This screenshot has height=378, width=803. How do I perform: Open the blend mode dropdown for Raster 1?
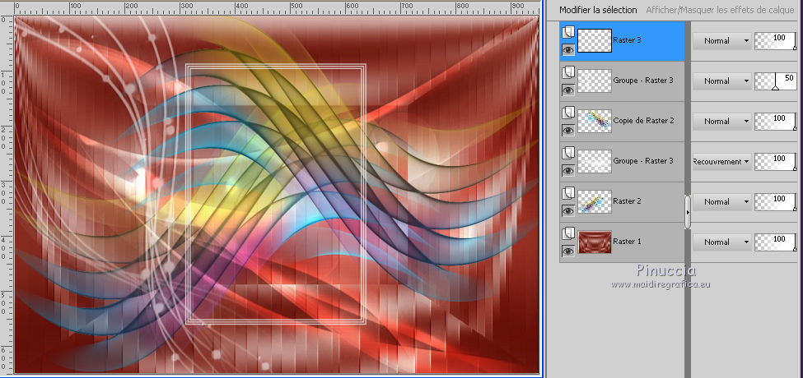point(721,242)
